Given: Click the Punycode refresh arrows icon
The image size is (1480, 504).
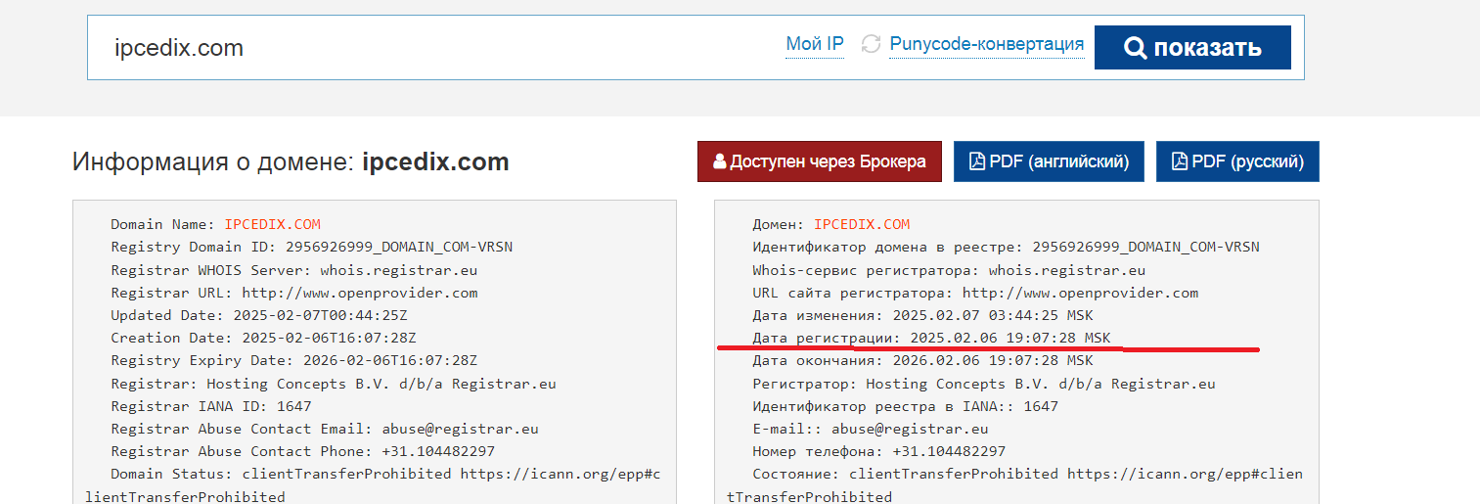Looking at the screenshot, I should (x=871, y=44).
